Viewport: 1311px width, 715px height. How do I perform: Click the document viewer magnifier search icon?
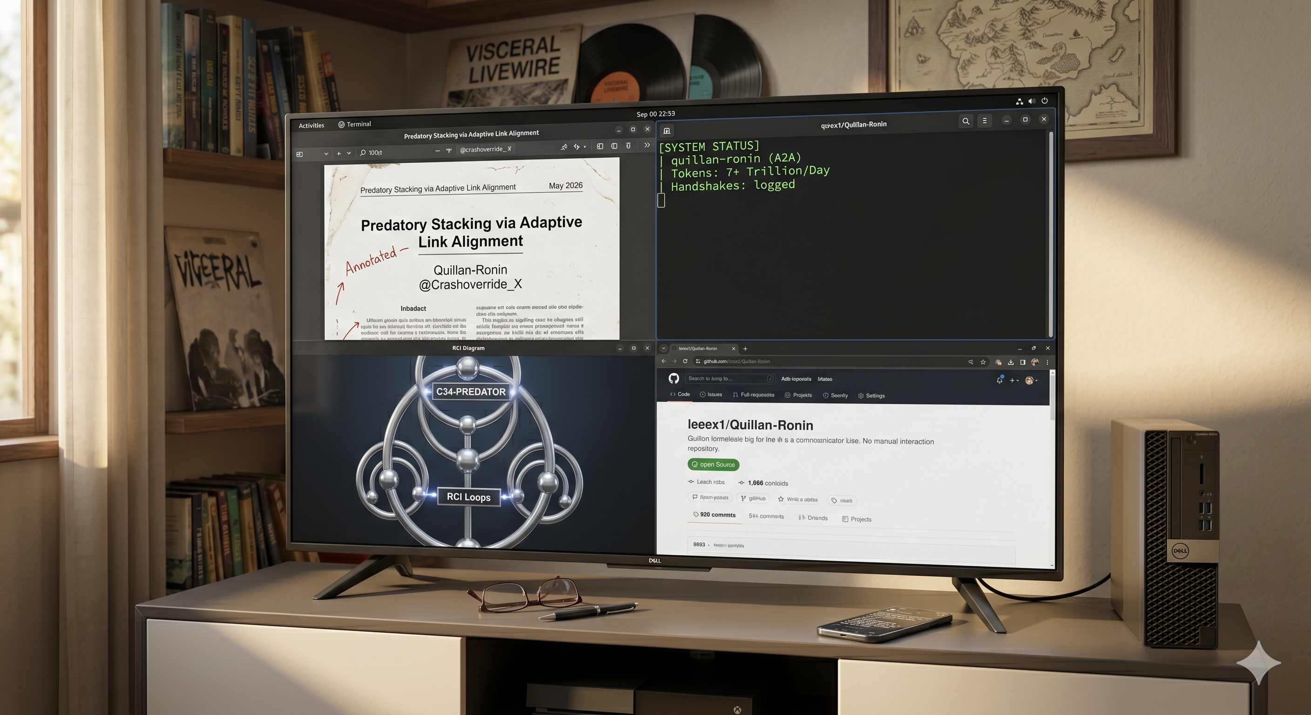click(x=363, y=153)
